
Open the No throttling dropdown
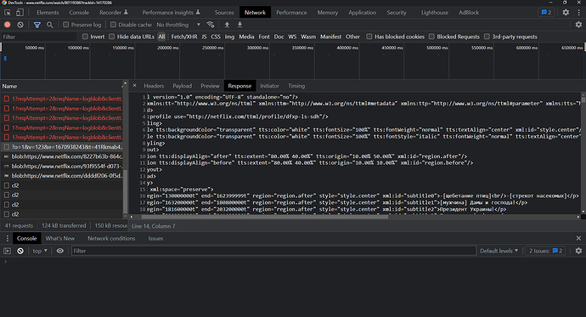[x=178, y=25]
